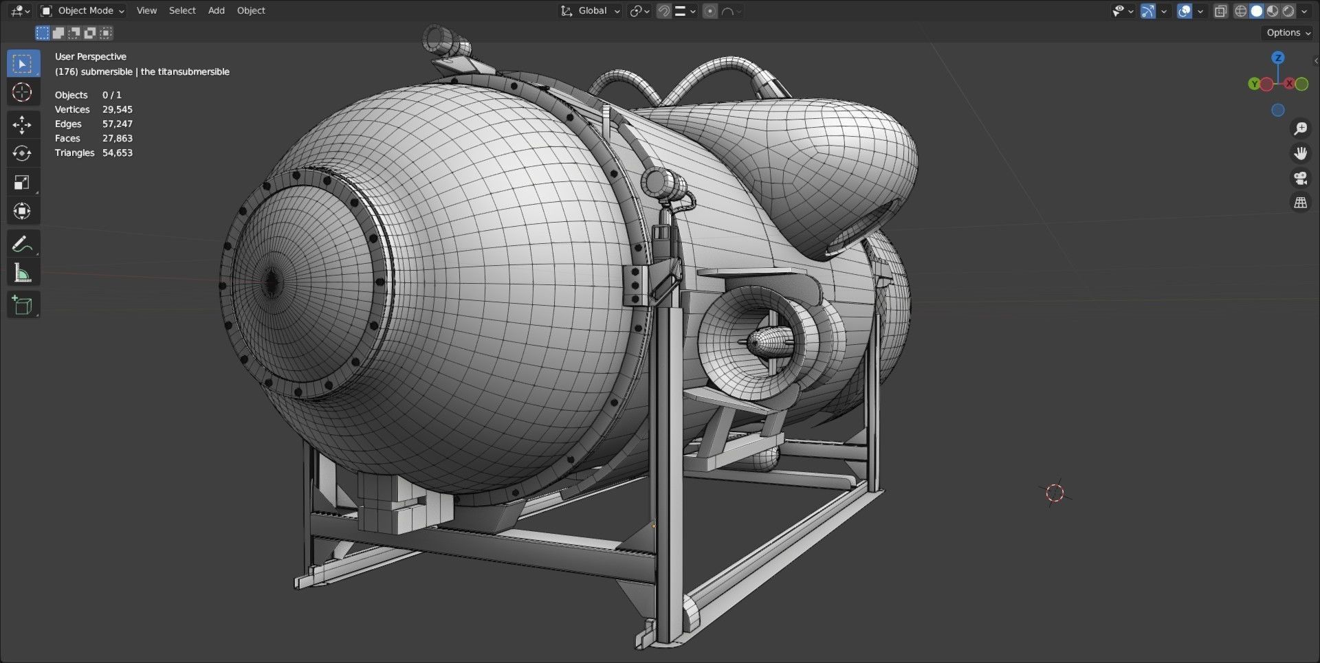The image size is (1320, 663).
Task: Open selectability and visibility dropdown
Action: (1123, 11)
